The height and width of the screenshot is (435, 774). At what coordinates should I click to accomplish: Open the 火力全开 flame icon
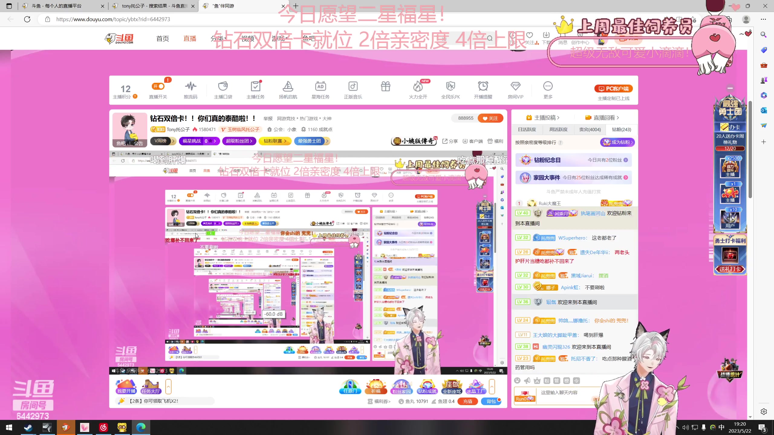[x=418, y=90]
